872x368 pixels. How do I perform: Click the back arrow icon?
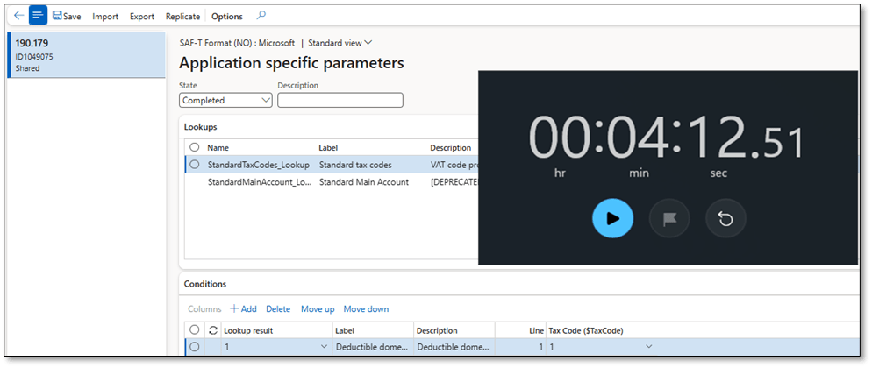pyautogui.click(x=18, y=16)
